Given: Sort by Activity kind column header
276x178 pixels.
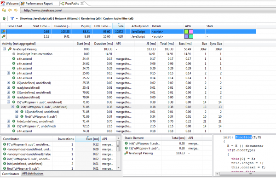Looking at the screenshot, I should pyautogui.click(x=140, y=26).
